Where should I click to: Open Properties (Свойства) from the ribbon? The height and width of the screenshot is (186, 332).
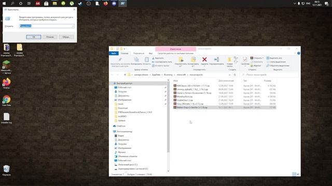click(x=245, y=61)
